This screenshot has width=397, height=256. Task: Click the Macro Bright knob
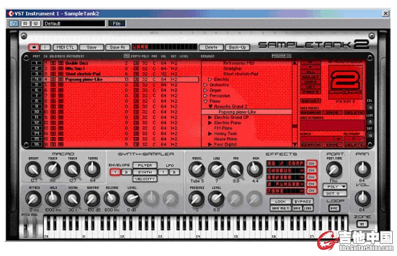(x=33, y=169)
